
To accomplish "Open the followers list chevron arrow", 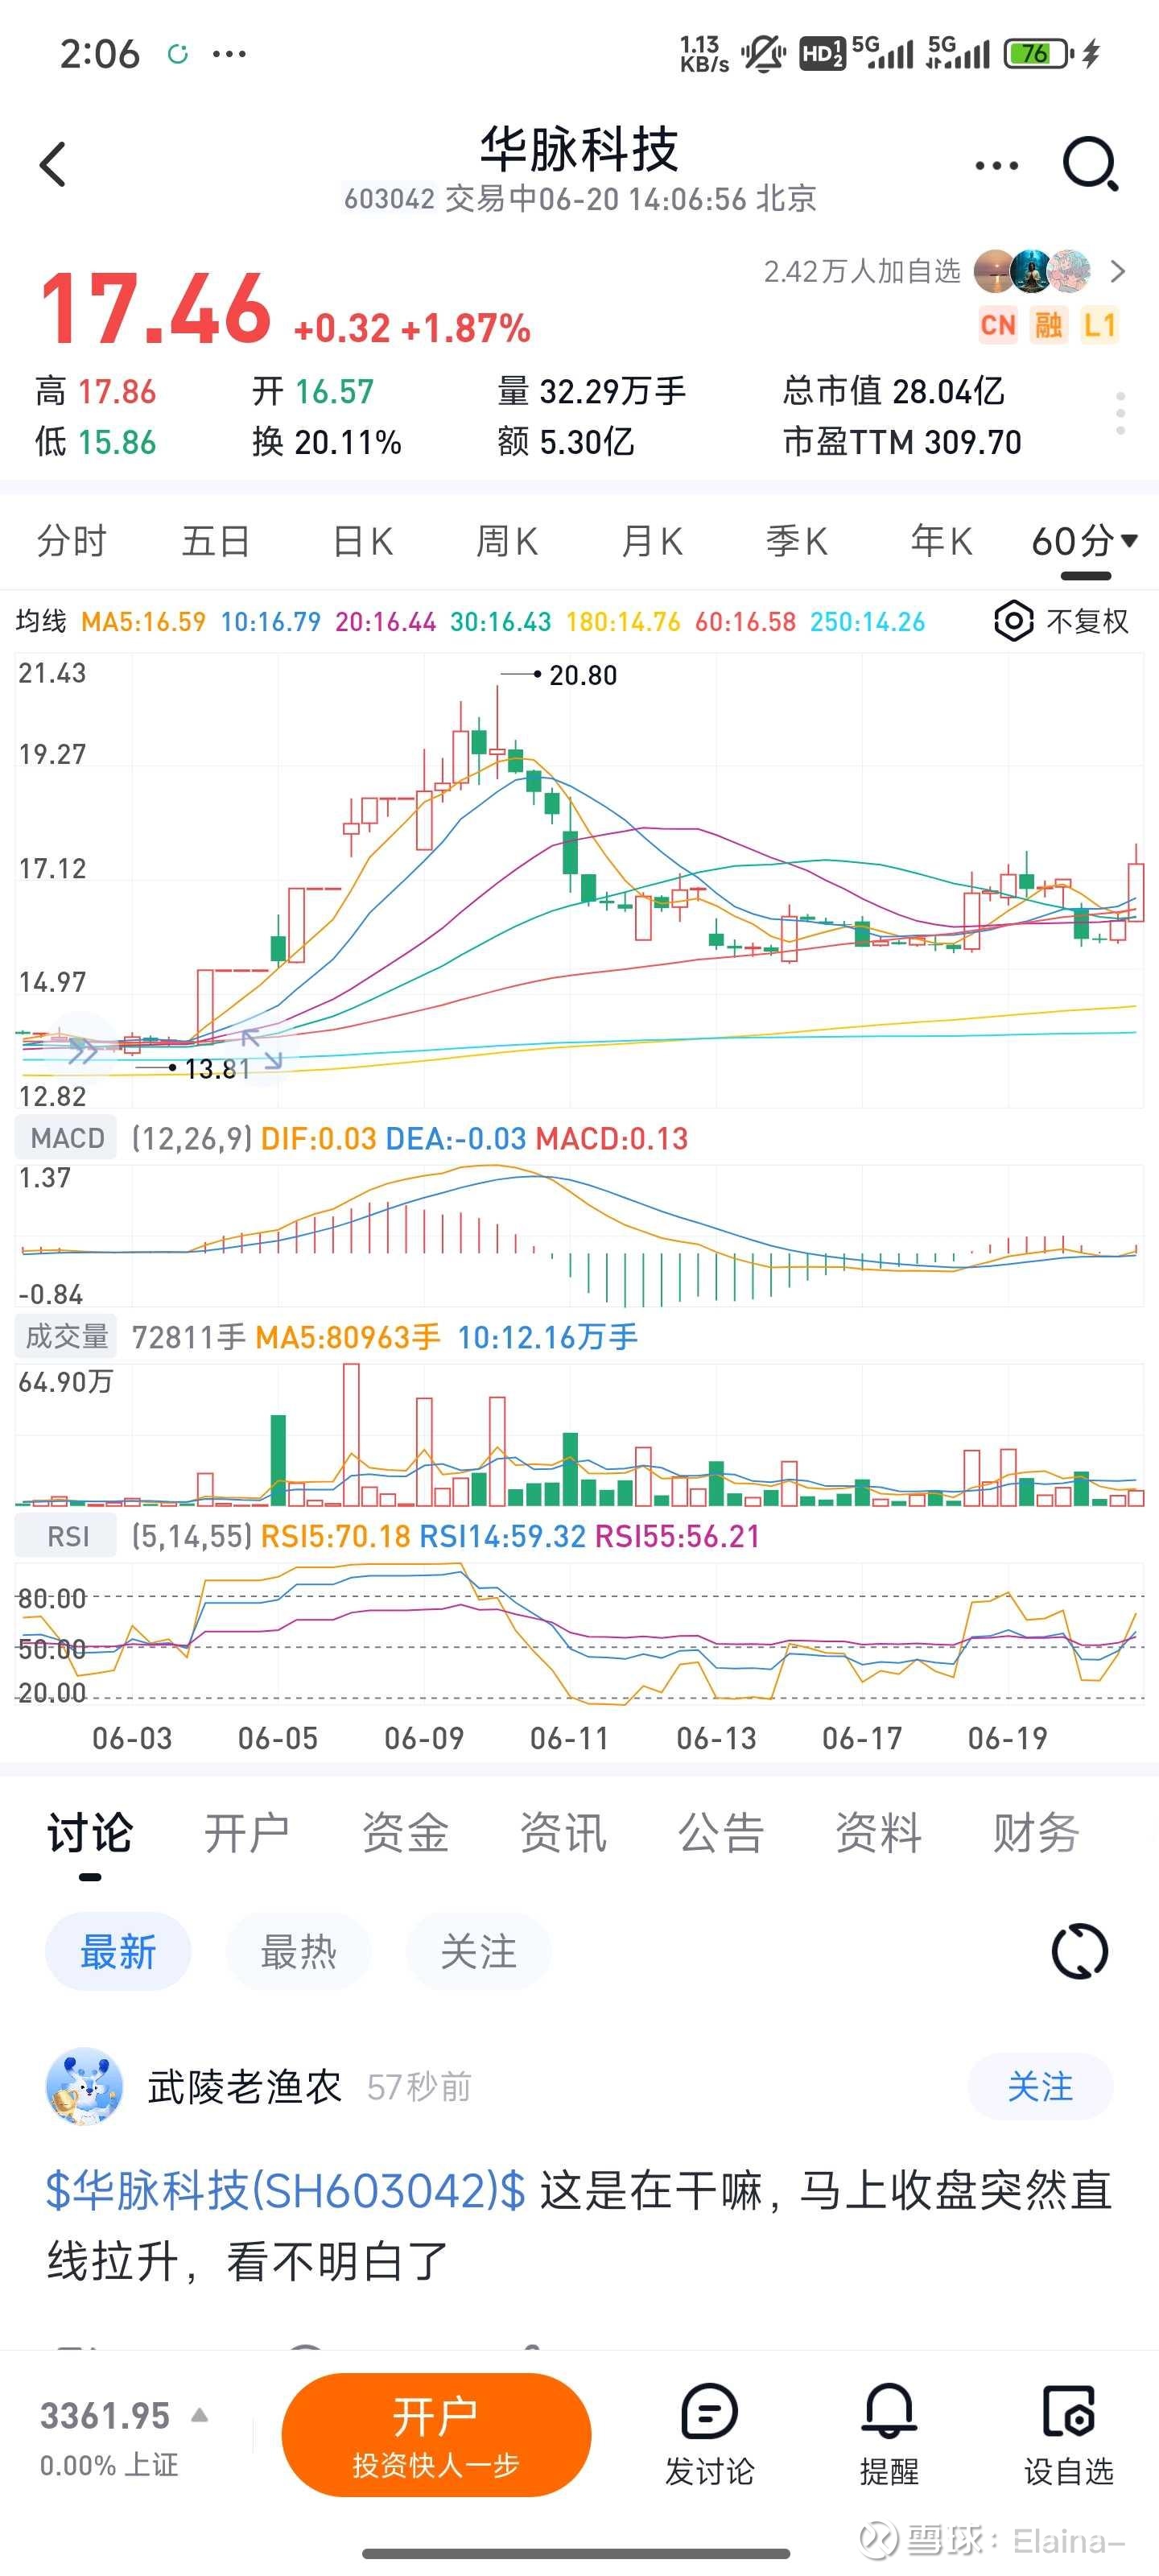I will point(1117,271).
